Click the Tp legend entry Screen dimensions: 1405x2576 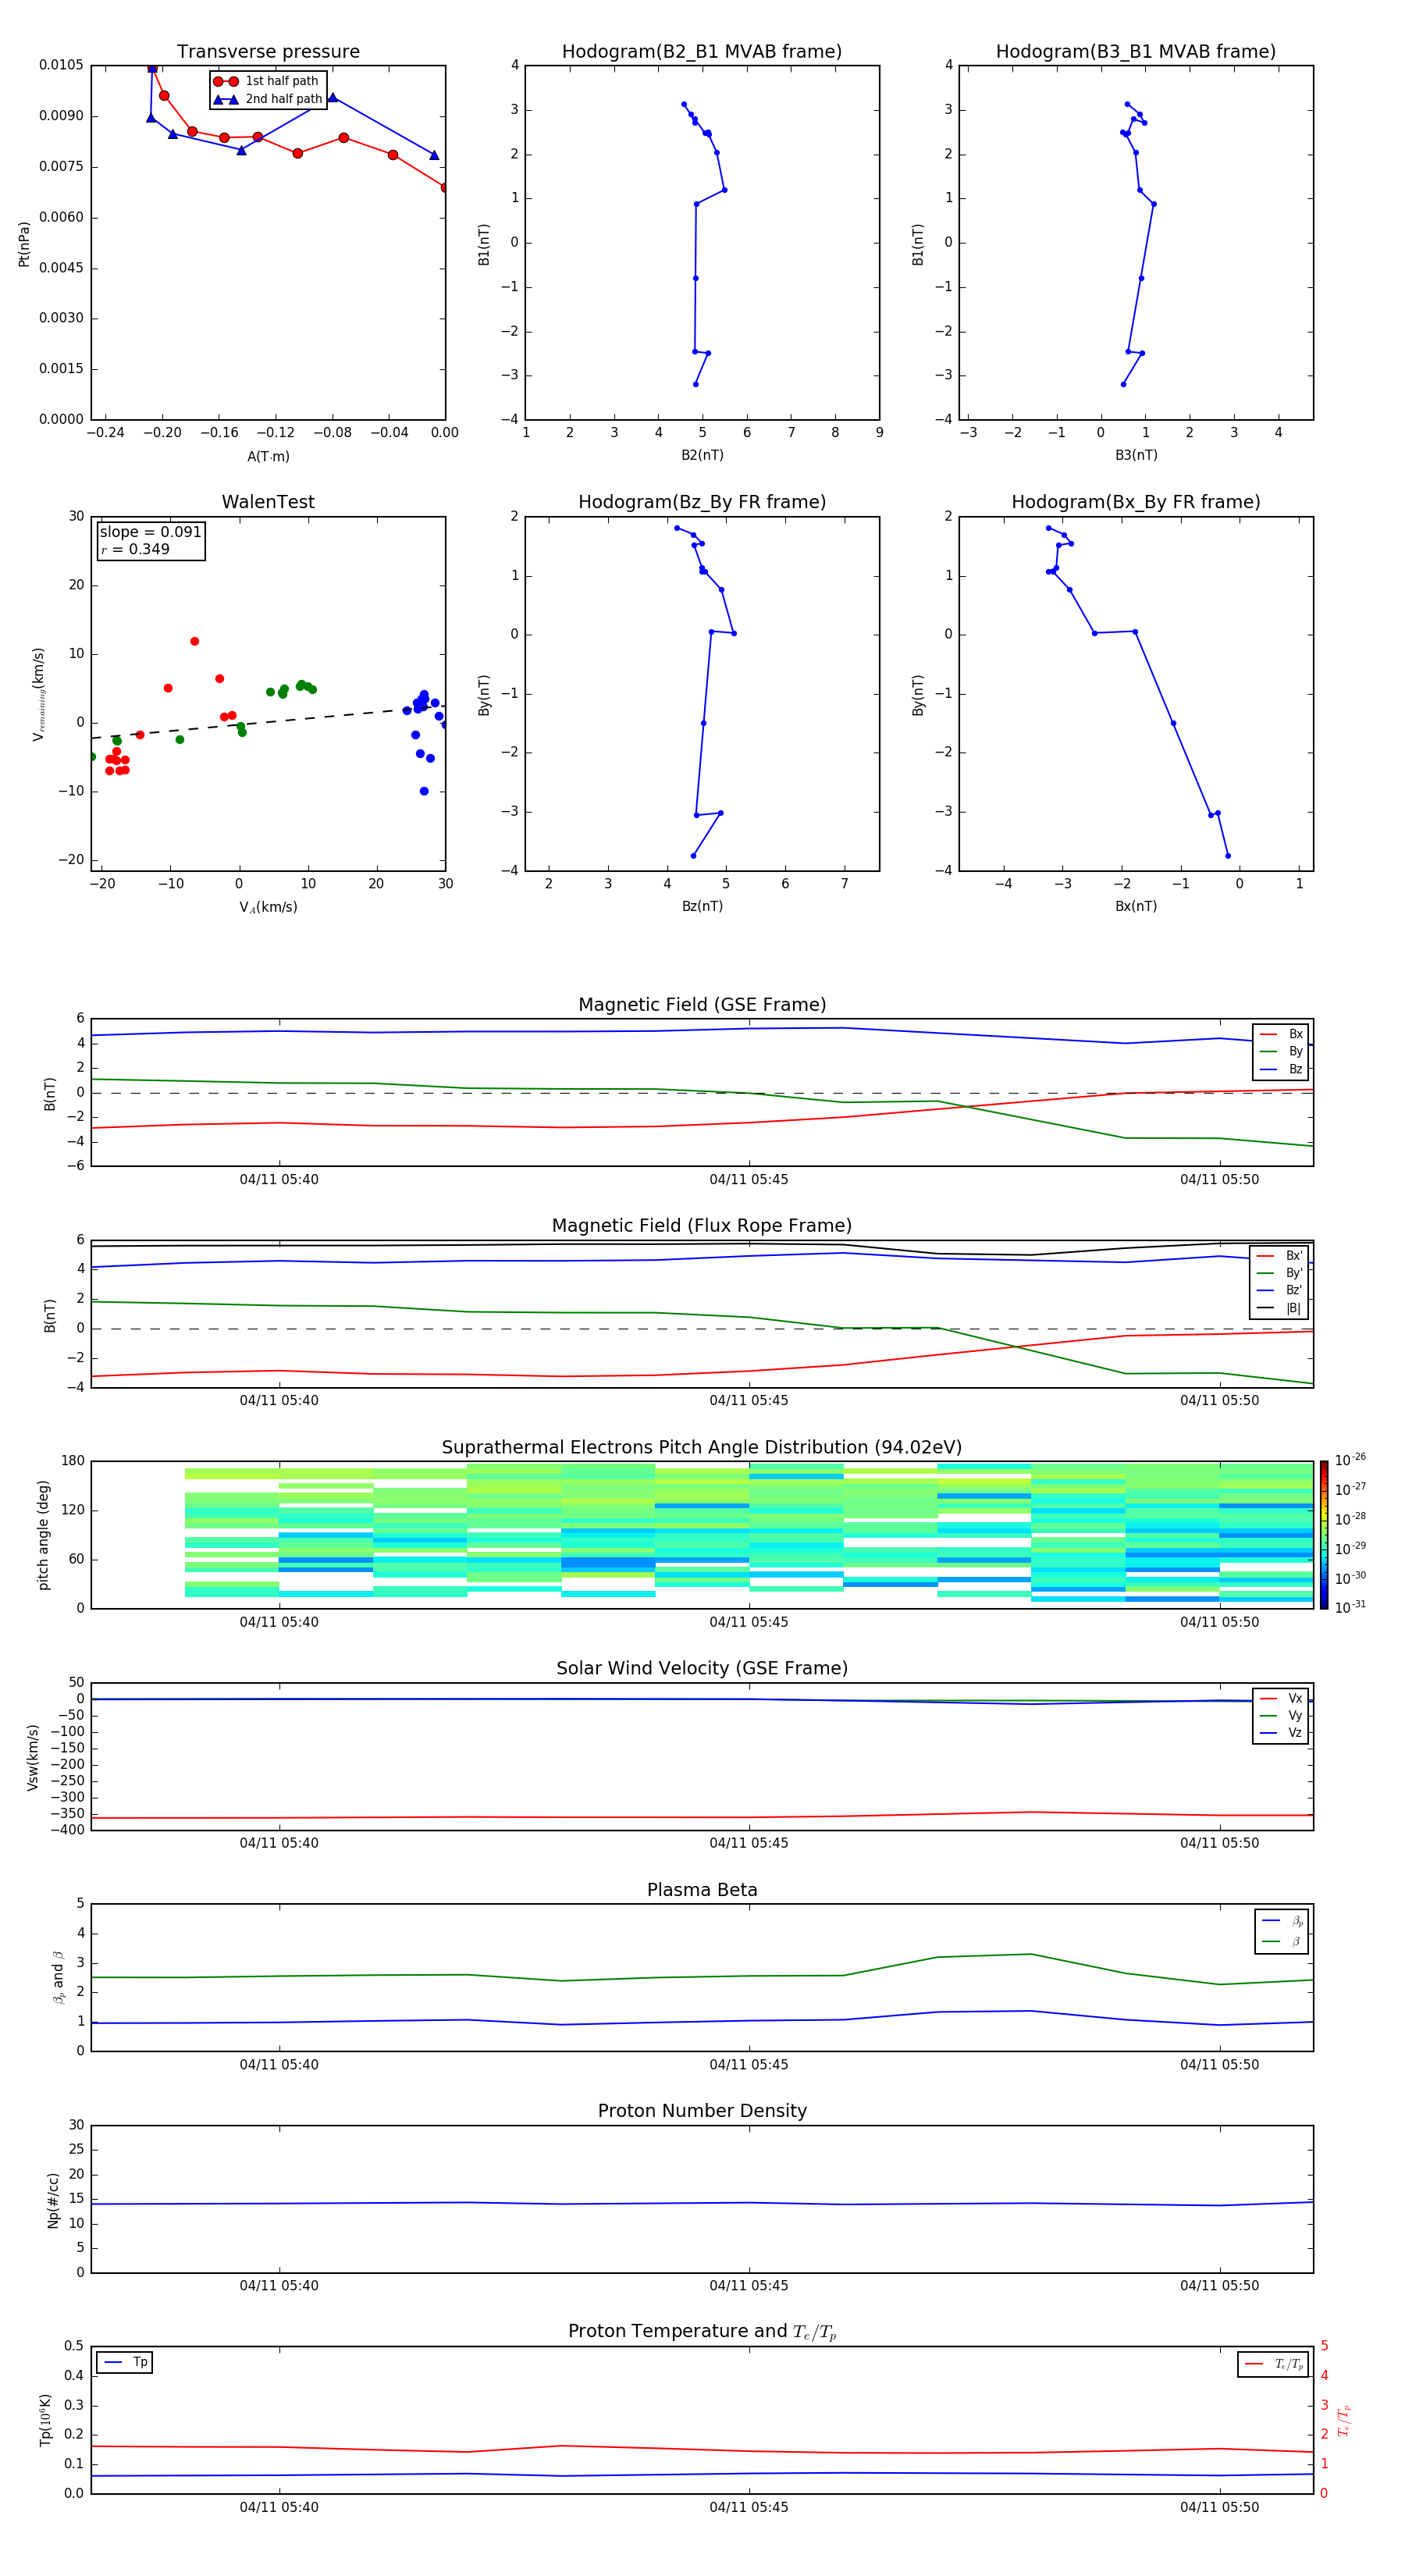click(x=125, y=2362)
